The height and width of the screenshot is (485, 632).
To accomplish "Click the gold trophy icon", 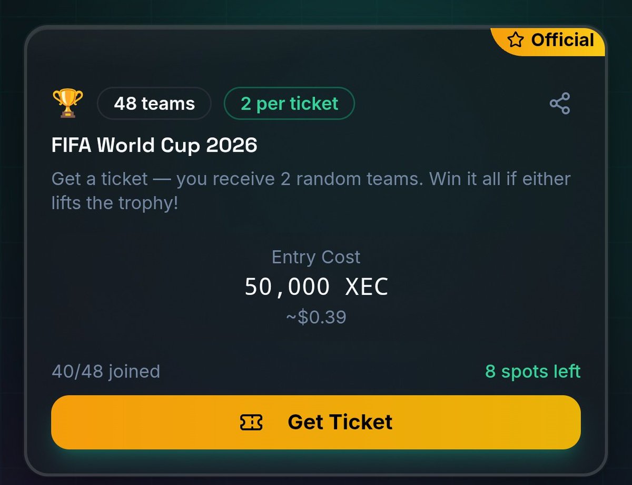I will pos(67,103).
